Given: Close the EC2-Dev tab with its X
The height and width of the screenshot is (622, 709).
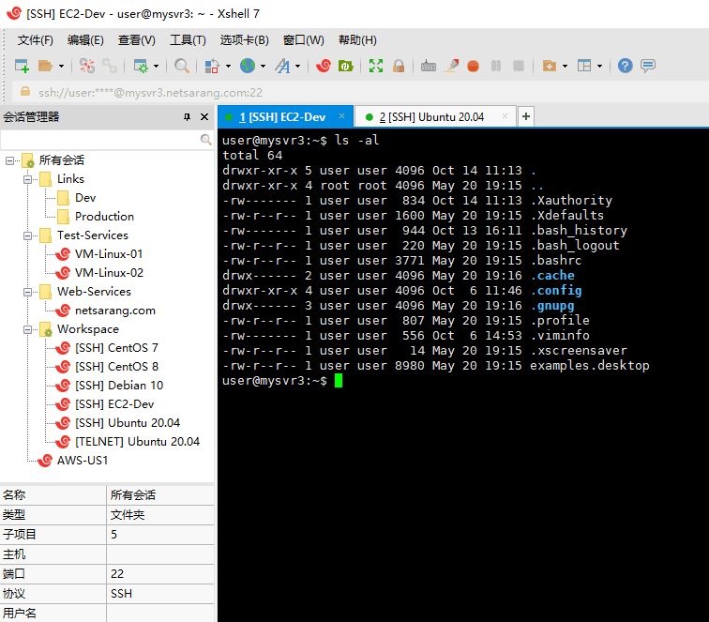Looking at the screenshot, I should (341, 116).
